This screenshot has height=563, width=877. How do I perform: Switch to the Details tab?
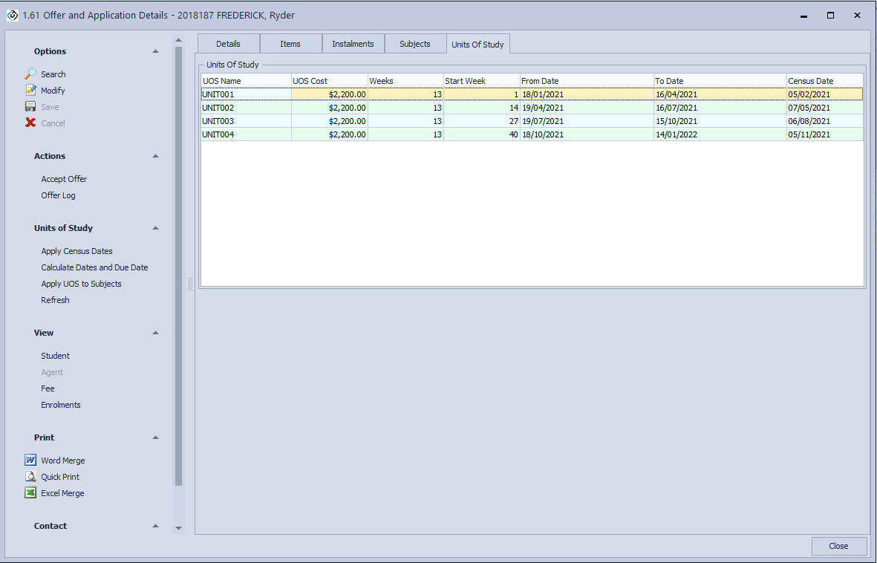click(x=228, y=44)
